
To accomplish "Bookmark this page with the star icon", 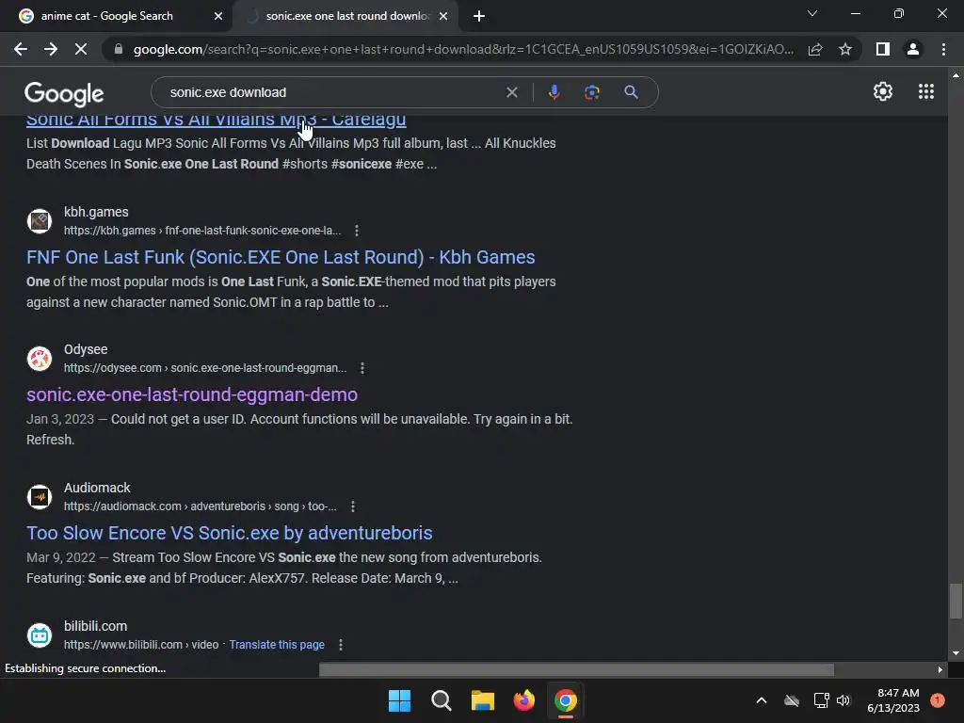I will click(x=845, y=49).
